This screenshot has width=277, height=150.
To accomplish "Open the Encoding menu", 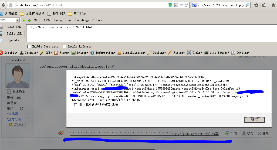I will [82, 20].
